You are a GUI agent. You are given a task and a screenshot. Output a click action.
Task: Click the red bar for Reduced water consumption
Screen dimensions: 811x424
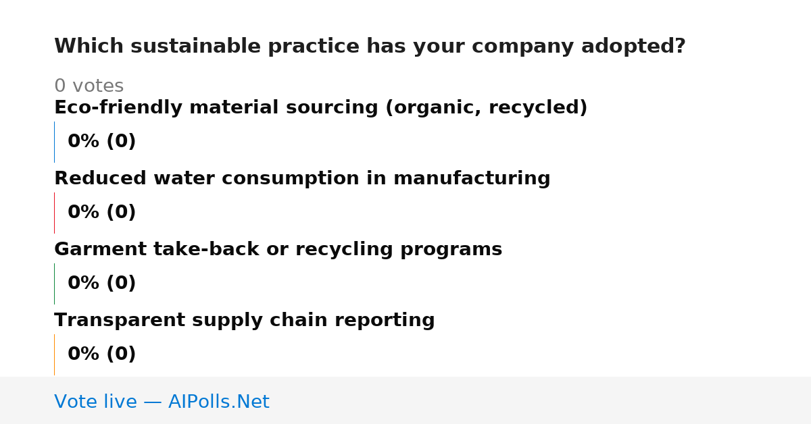[x=54, y=213]
